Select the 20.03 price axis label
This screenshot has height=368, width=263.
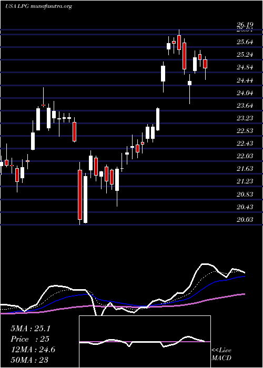point(245,220)
